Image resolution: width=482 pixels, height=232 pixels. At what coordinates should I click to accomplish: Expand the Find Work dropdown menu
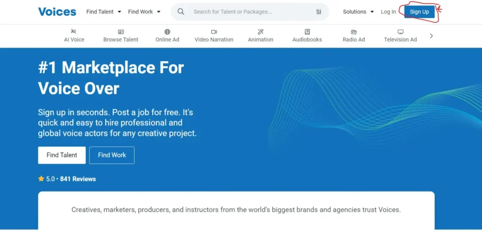pyautogui.click(x=144, y=12)
